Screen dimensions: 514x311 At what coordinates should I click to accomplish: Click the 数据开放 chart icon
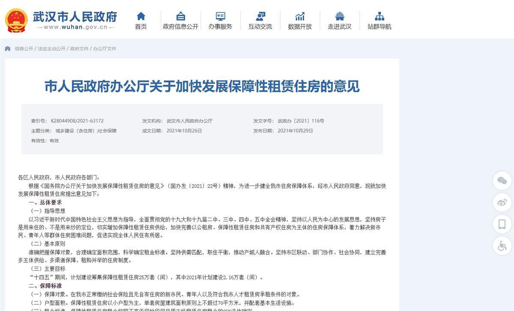tap(300, 17)
